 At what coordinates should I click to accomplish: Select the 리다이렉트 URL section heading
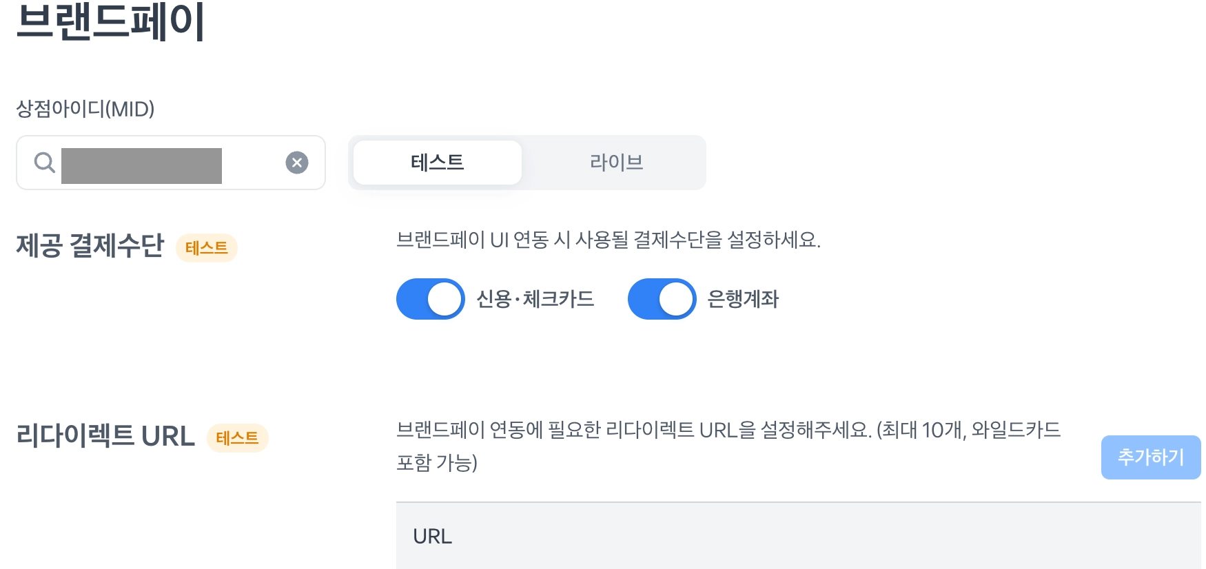(105, 436)
